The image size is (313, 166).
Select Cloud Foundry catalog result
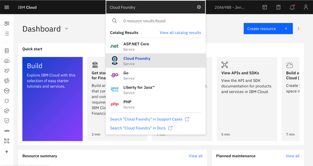[155, 61]
